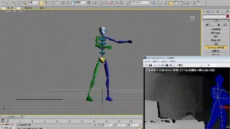
Task: Pick the Select and Scale tool
Action: click(x=73, y=3)
